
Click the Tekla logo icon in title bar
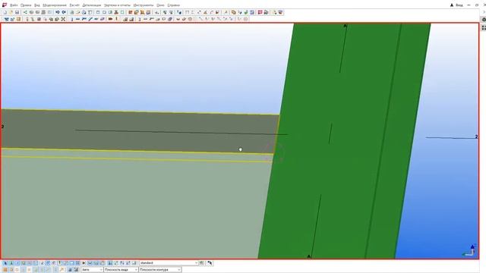[x=5, y=5]
